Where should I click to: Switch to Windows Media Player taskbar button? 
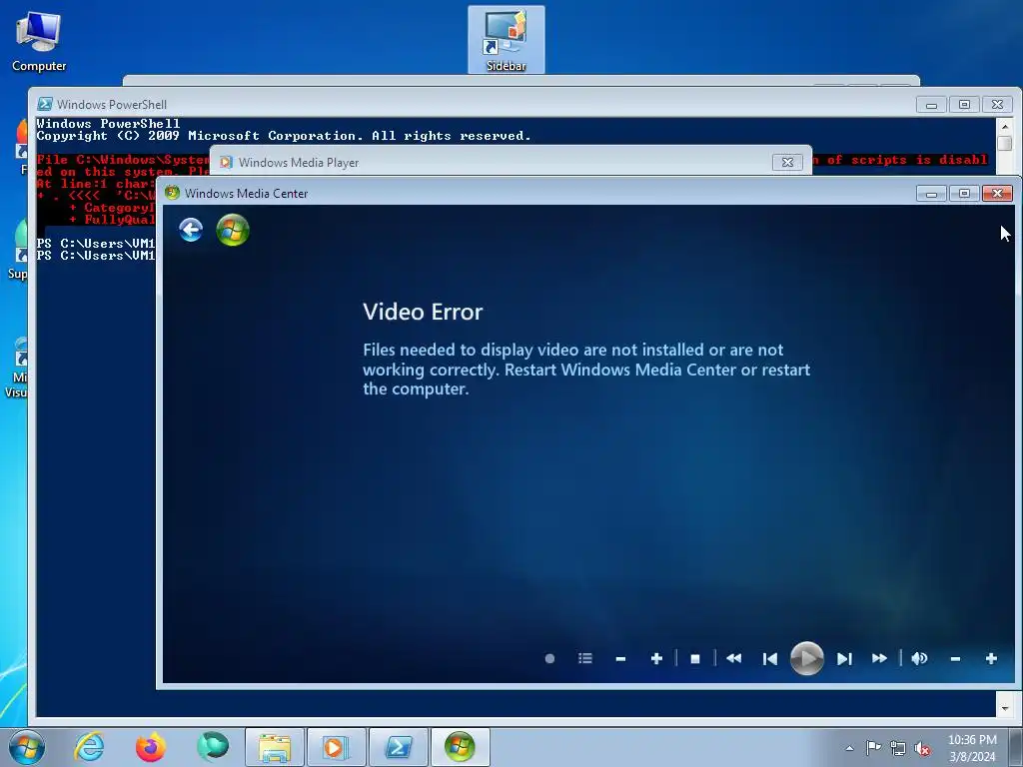pyautogui.click(x=337, y=747)
